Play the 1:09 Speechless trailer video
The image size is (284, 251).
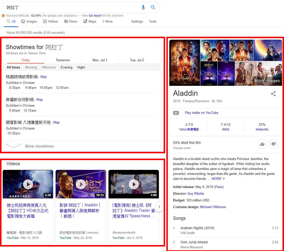point(134,184)
